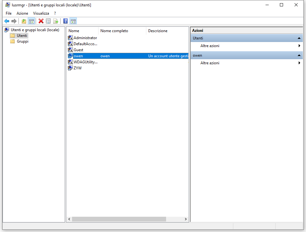Export list using toolbar icon
306x232 pixels.
[x=55, y=21]
